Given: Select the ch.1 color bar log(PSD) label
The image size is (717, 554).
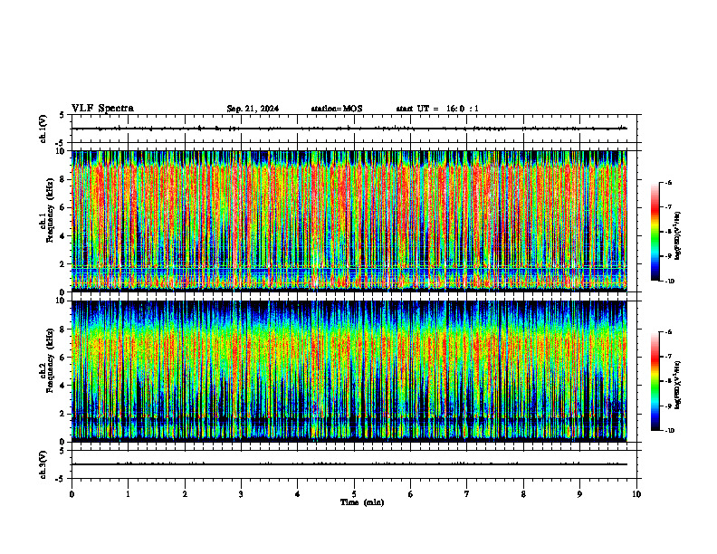Looking at the screenshot, I should click(x=678, y=235).
